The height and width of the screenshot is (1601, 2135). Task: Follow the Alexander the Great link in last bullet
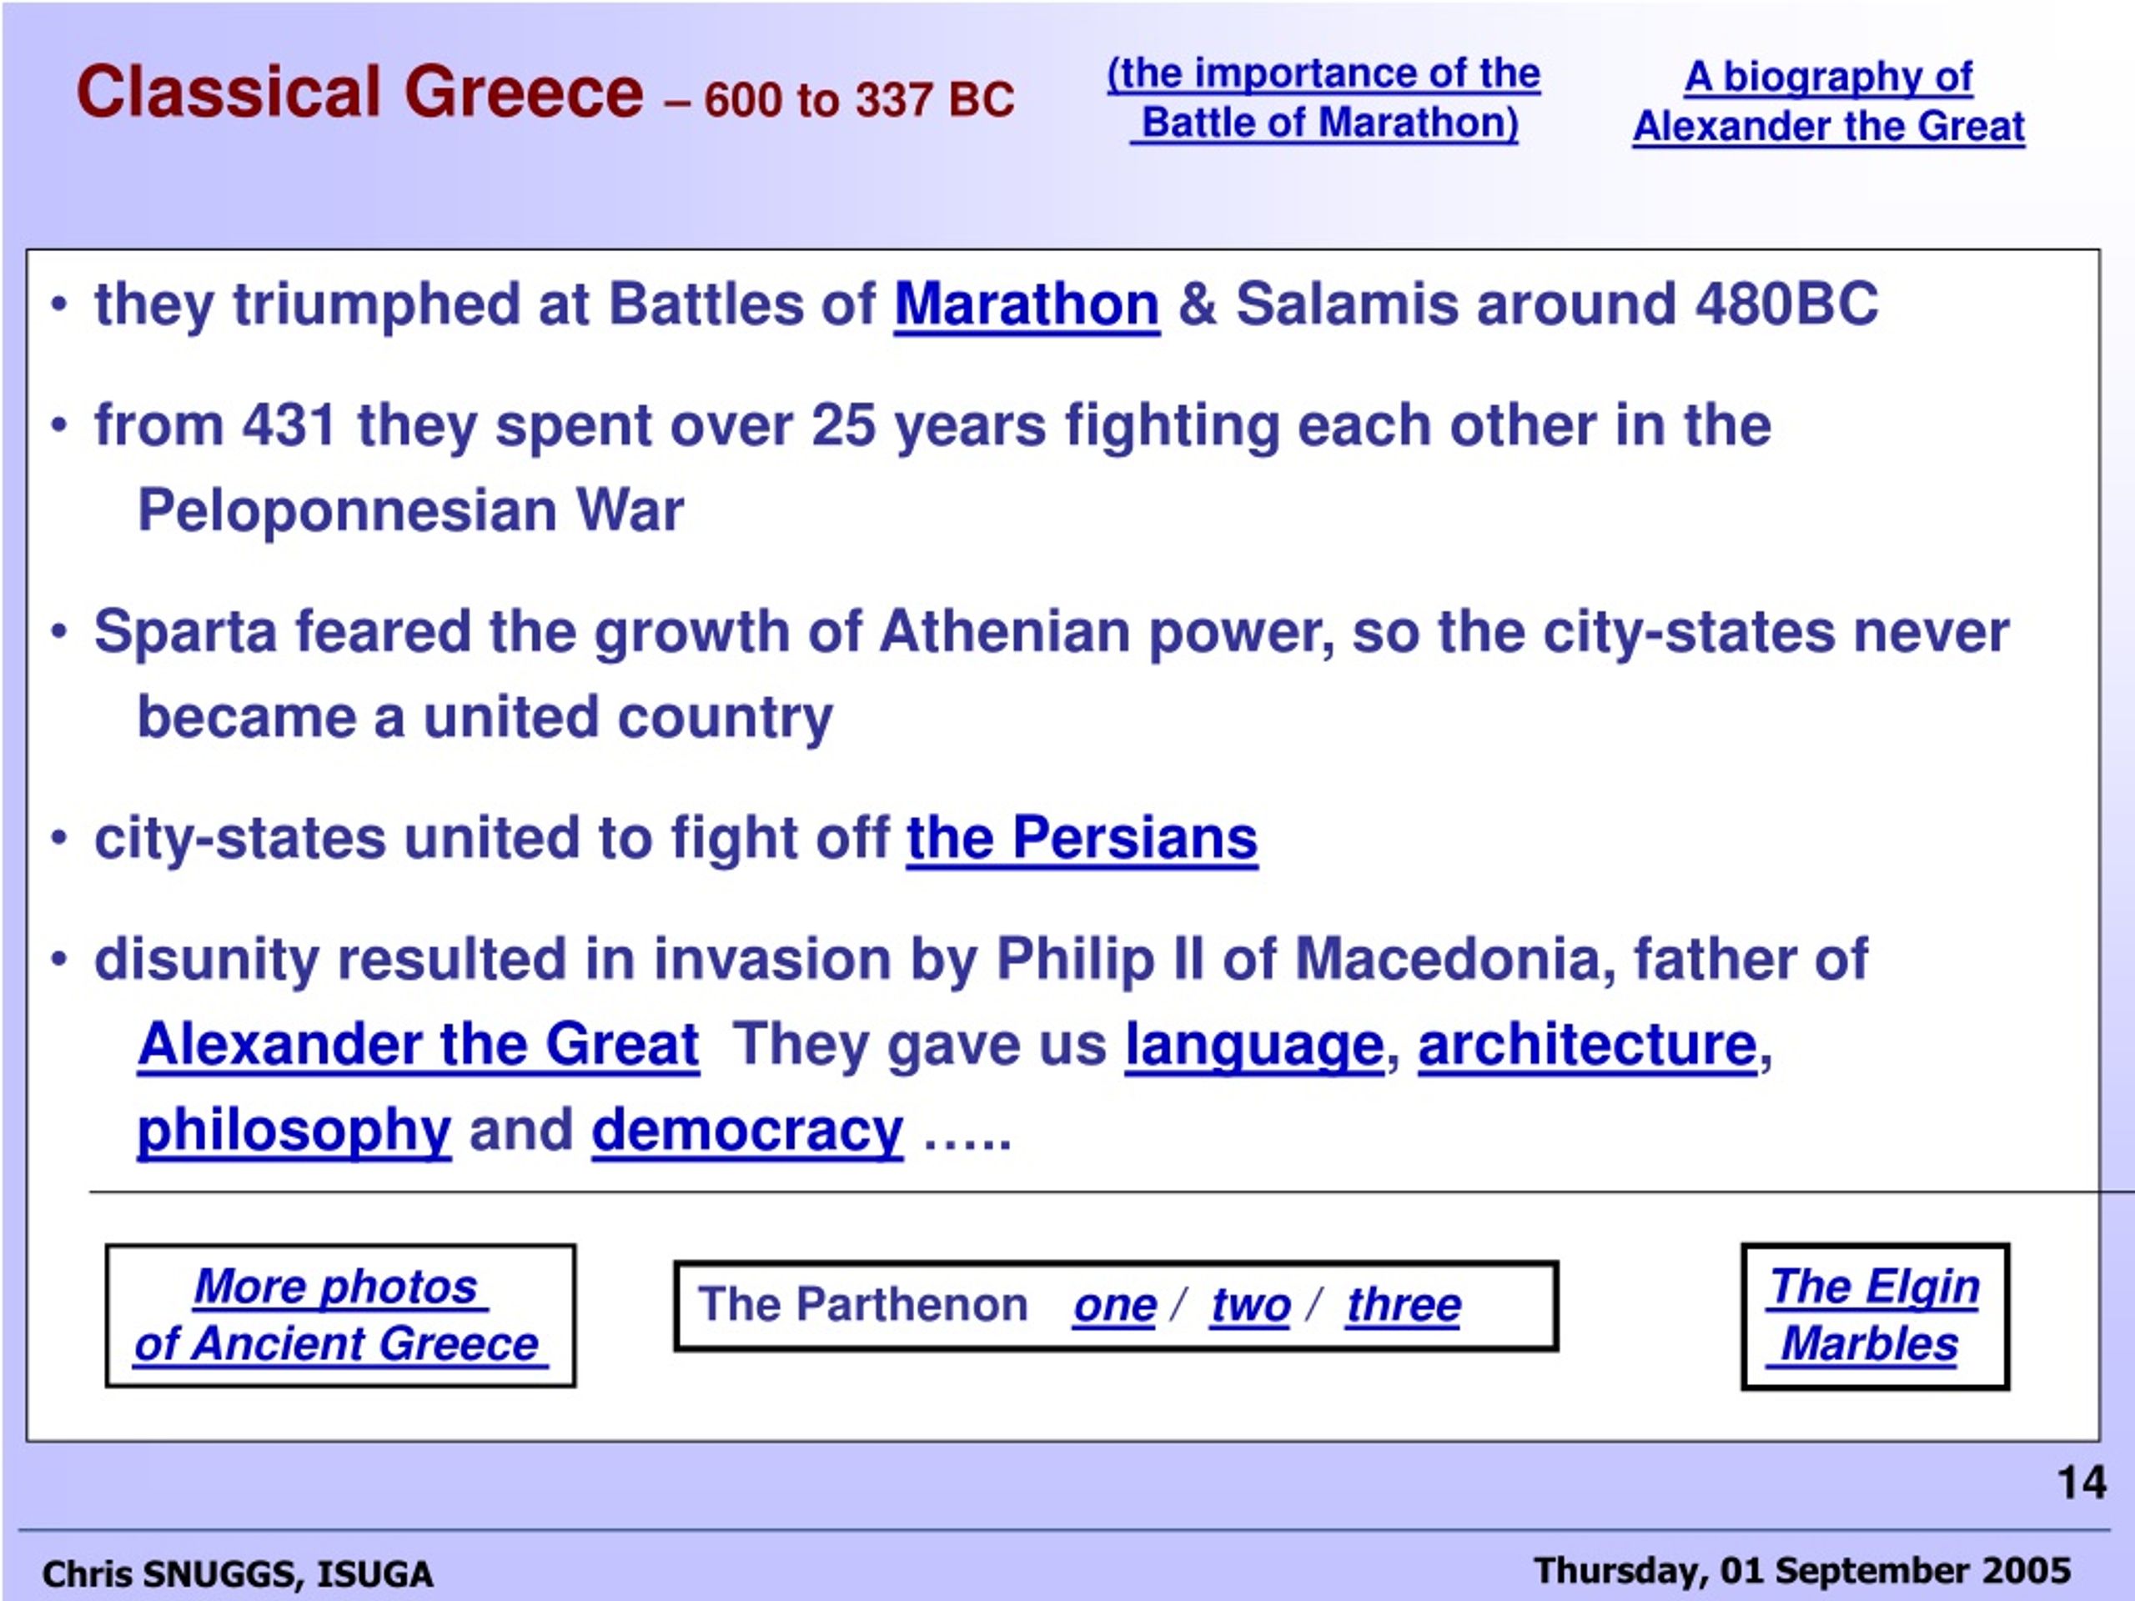coord(418,1044)
